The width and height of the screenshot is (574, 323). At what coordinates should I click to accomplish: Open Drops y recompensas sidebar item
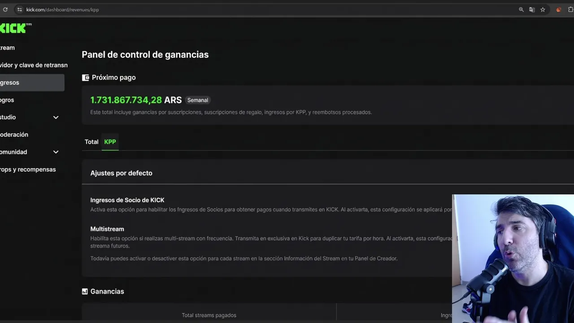pyautogui.click(x=28, y=170)
